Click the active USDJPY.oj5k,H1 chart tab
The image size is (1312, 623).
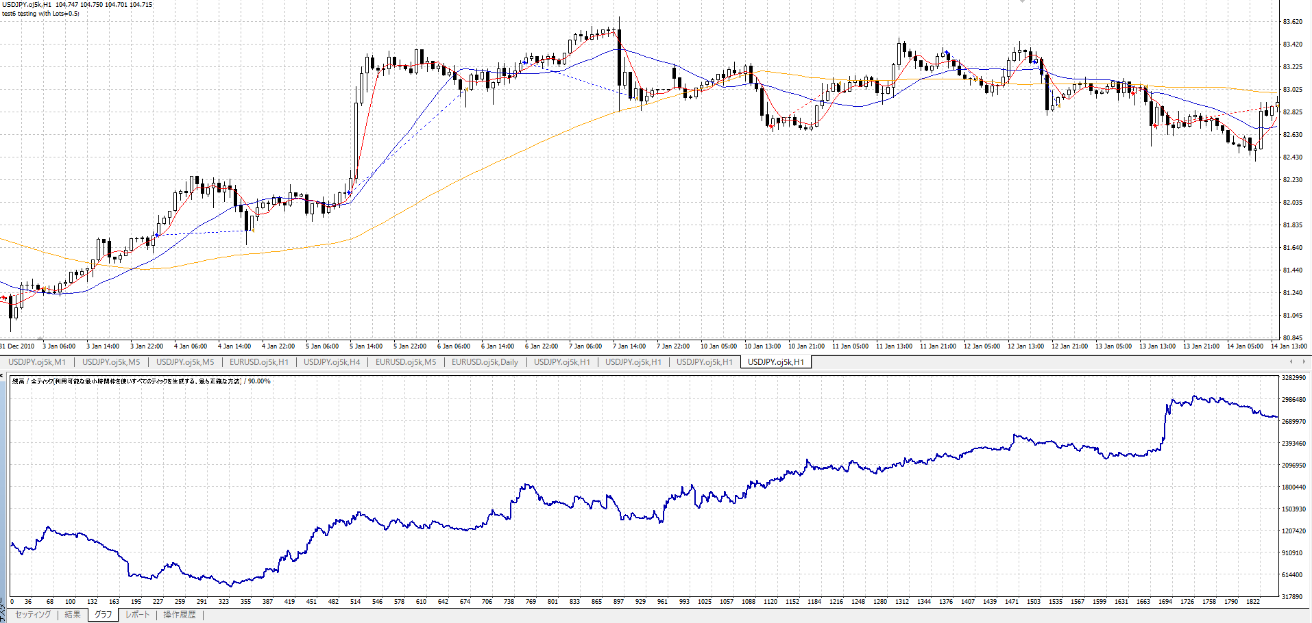pyautogui.click(x=776, y=362)
